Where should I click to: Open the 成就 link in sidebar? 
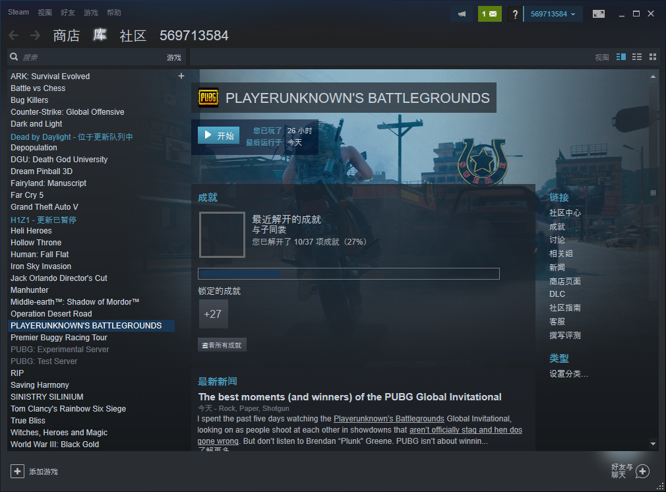point(557,226)
